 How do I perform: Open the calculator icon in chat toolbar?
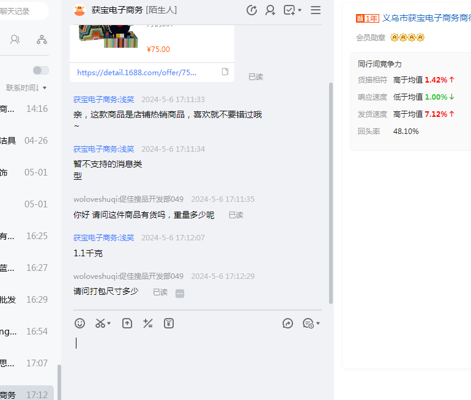[147, 324]
